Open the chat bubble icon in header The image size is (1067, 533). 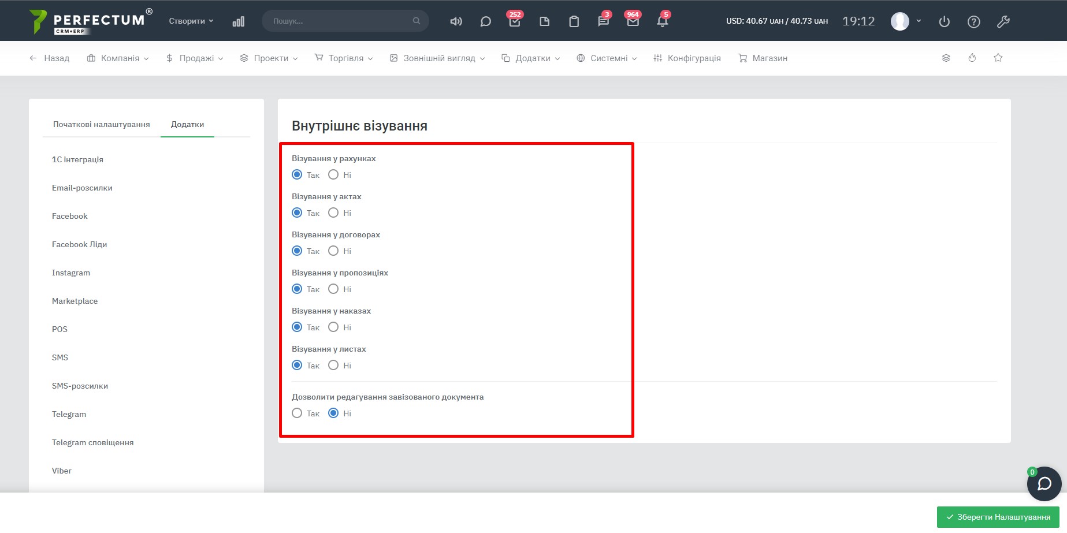click(x=485, y=21)
